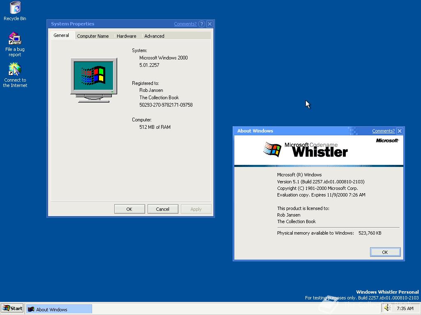Click 'Microsoft Windows 2000' system text
421x315 pixels.
tap(164, 57)
